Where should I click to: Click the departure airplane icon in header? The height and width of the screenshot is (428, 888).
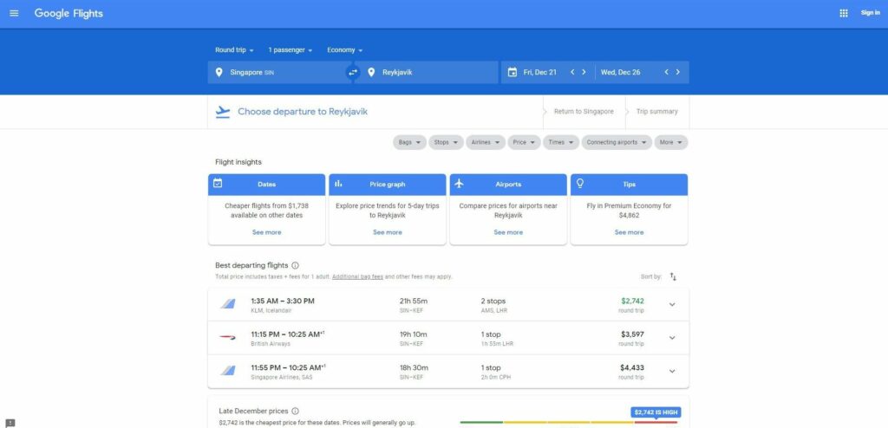point(223,112)
